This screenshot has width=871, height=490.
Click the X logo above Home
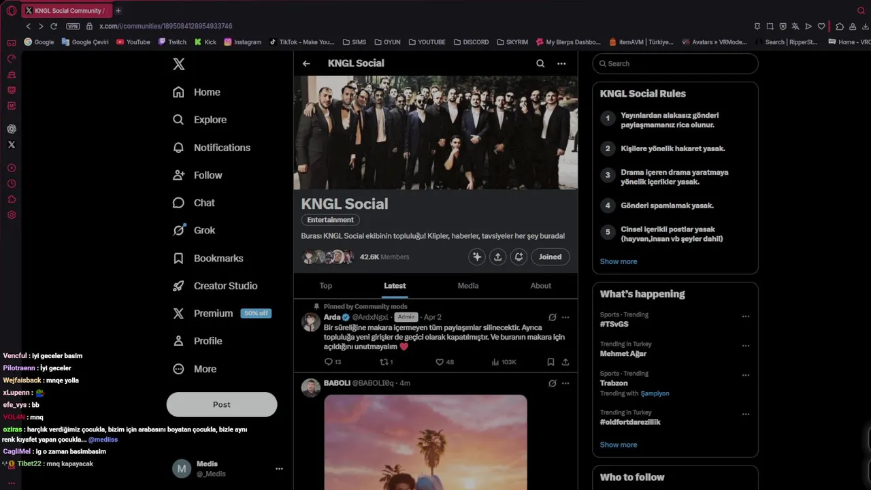pyautogui.click(x=178, y=64)
